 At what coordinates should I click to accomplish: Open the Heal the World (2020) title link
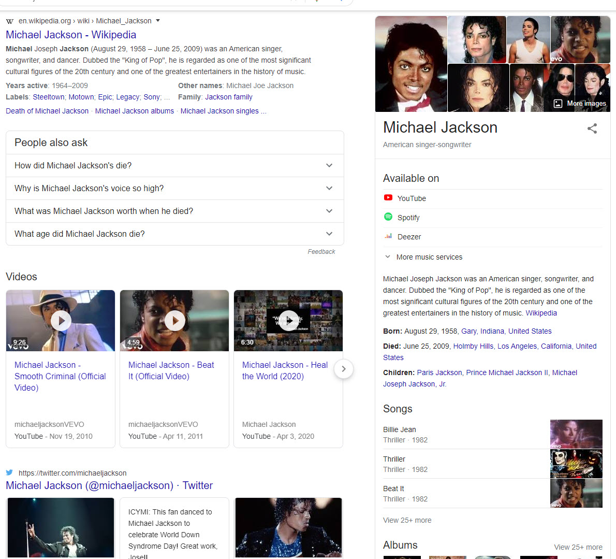point(285,371)
